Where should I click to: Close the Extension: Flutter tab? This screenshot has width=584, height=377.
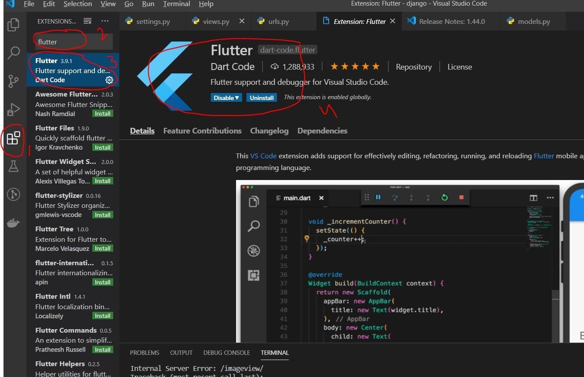coord(393,21)
